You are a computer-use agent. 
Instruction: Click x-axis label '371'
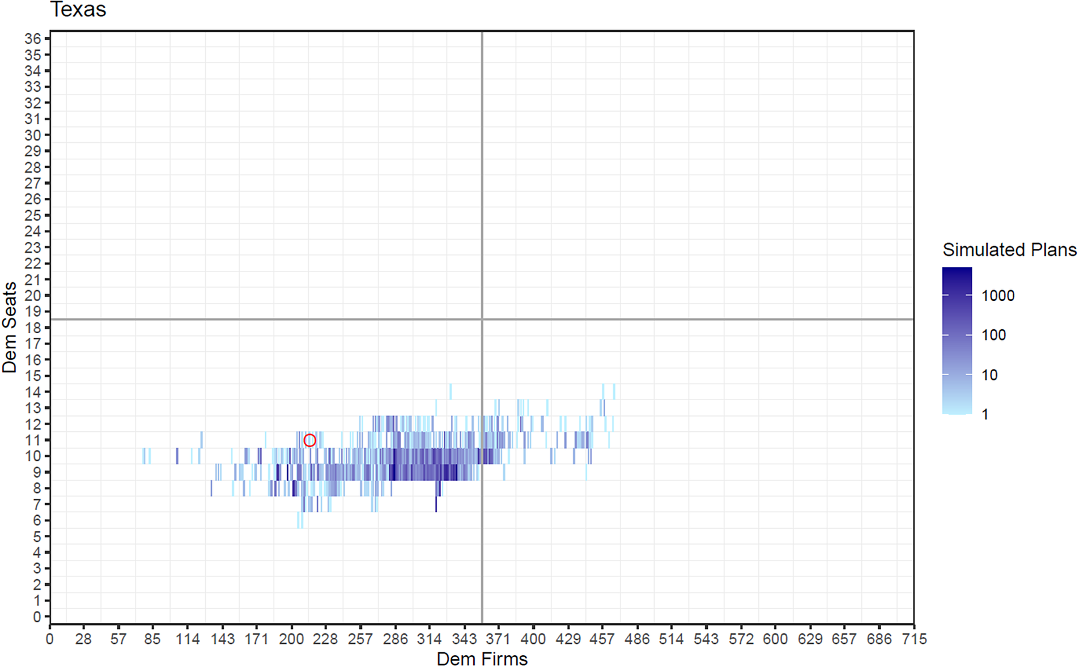[x=498, y=639]
